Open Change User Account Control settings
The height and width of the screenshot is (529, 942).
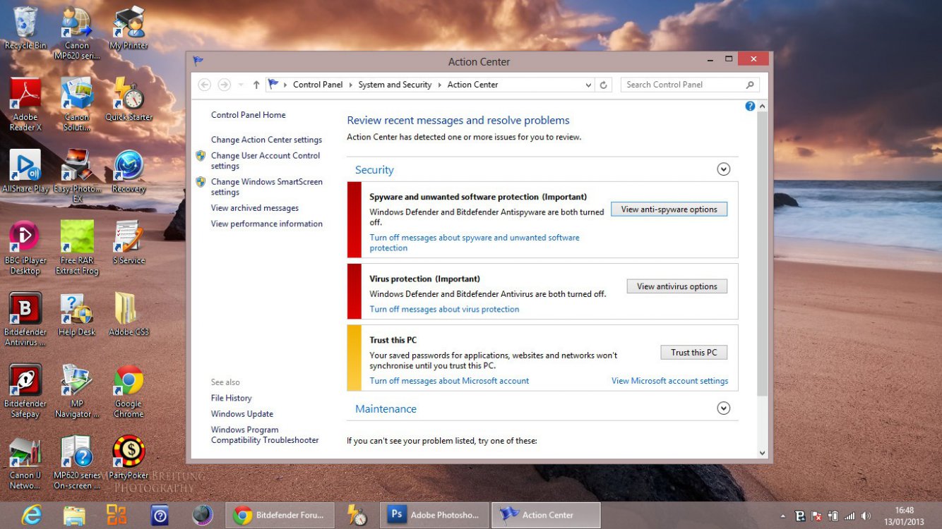265,161
